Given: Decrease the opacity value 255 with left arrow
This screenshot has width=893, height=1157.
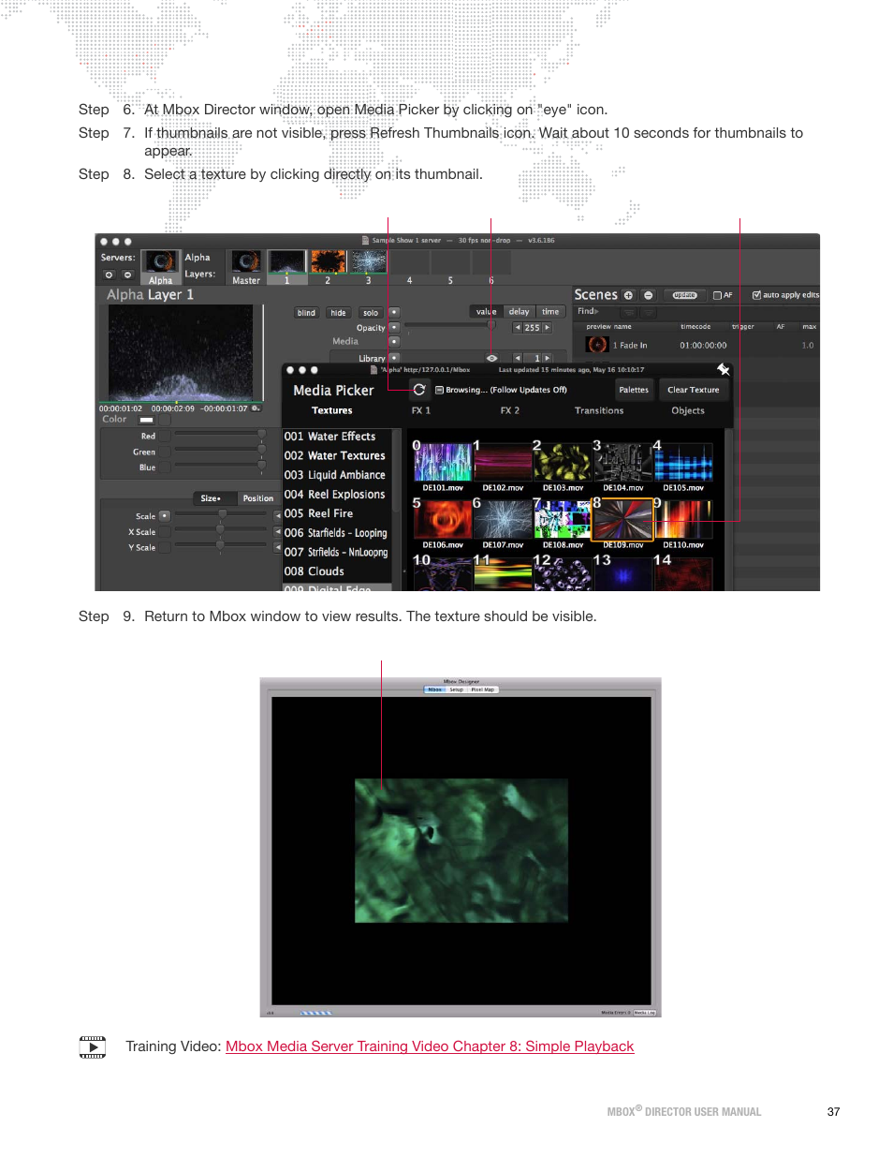Looking at the screenshot, I should tap(518, 328).
